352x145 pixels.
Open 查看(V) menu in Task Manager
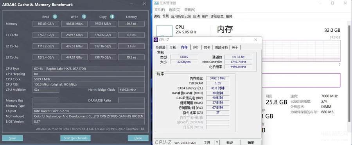click(190, 10)
